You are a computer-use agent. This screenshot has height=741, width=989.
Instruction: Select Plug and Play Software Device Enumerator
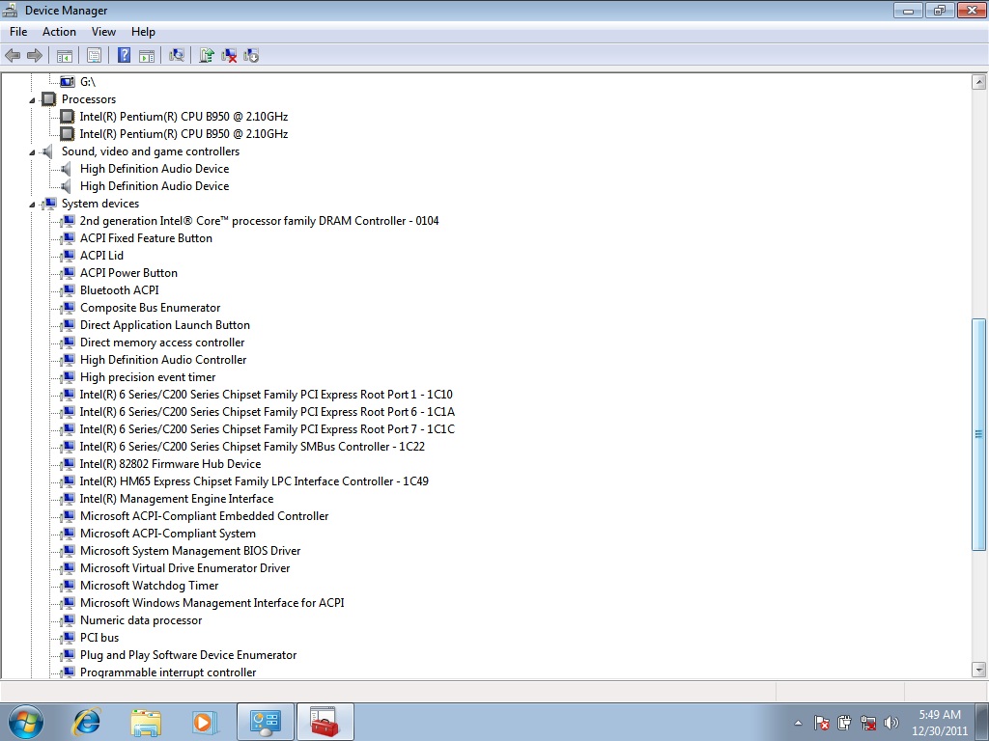(188, 655)
